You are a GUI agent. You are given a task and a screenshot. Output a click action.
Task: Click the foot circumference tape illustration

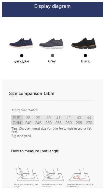tap(79, 174)
